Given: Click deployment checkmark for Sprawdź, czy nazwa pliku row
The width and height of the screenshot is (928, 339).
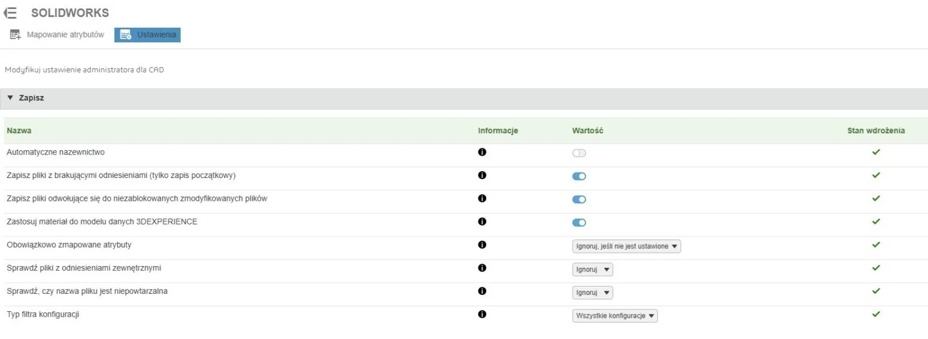Looking at the screenshot, I should (876, 291).
